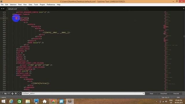185x104 pixels.
Task: Open XML syntax selector in status bar
Action: (178, 97)
